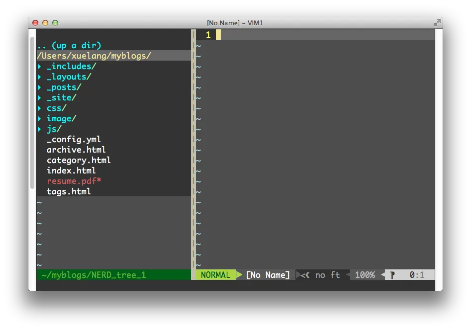The width and height of the screenshot is (471, 330).
Task: Open archive.html file
Action: [76, 150]
